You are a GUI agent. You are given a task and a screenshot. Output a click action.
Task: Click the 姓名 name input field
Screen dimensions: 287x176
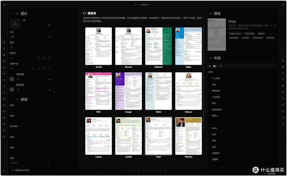31,110
